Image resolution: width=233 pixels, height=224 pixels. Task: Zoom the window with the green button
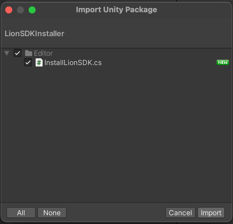(x=32, y=10)
